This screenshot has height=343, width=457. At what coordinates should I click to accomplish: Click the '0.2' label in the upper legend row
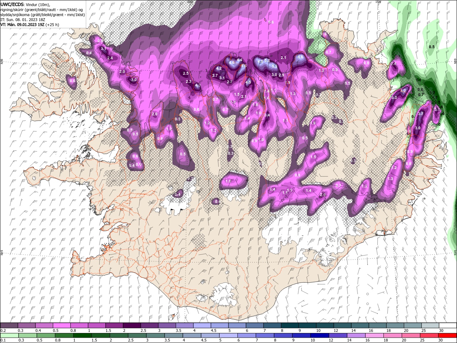point(3,330)
